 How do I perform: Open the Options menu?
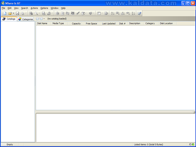tap(44, 8)
